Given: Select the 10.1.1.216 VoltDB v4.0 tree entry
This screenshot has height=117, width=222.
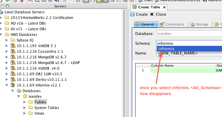Looking at the screenshot, I should pyautogui.click(x=38, y=68).
